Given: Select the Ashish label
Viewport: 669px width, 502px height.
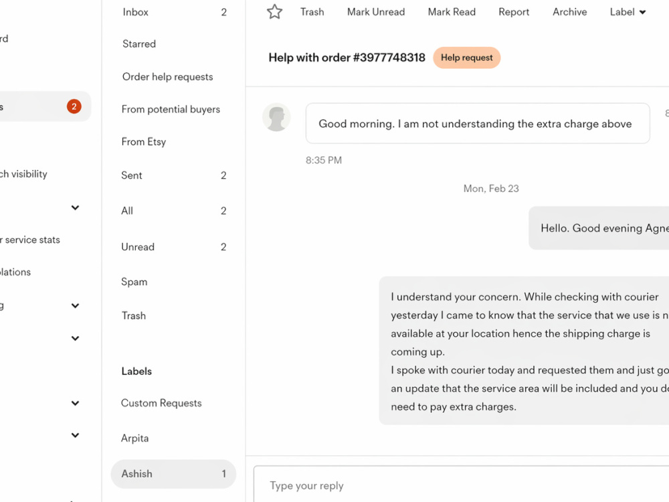Looking at the screenshot, I should [x=173, y=474].
